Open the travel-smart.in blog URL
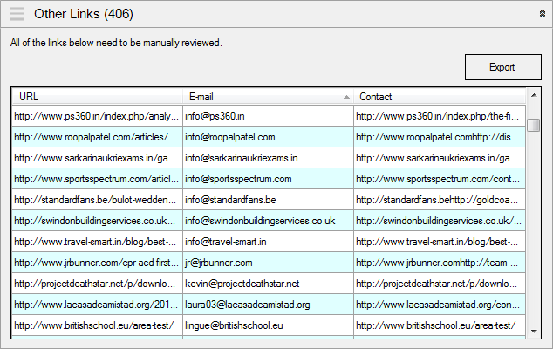Viewport: 553px width, 349px height. point(98,242)
